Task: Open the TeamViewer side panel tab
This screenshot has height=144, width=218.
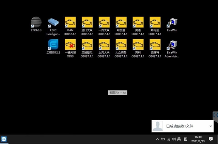Action: click(x=216, y=116)
